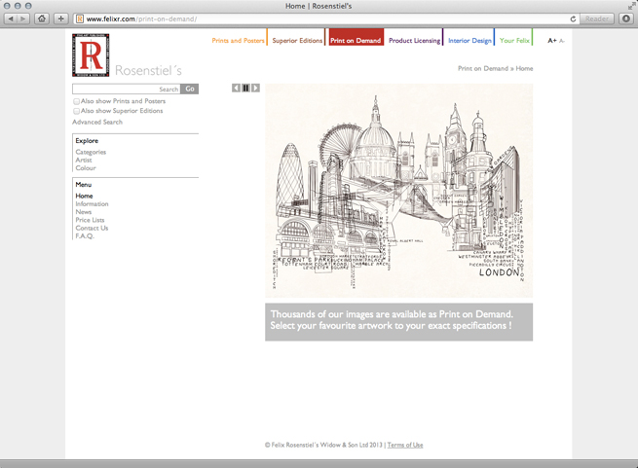Enable Also show Prints and Posters
The image size is (638, 468).
[77, 101]
